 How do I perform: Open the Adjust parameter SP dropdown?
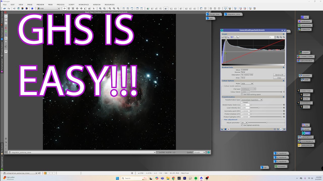pos(244,122)
